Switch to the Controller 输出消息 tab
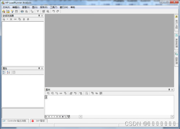Screen dimensions: 180x129 pos(15,121)
